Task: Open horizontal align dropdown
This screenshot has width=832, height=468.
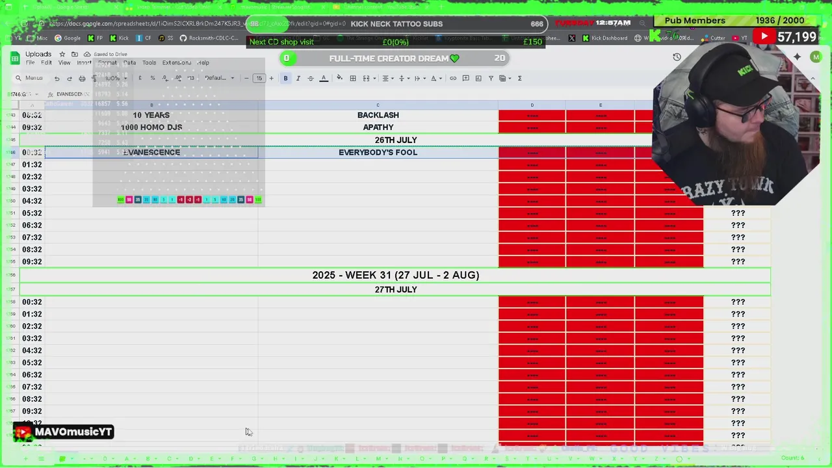Action: 387,78
